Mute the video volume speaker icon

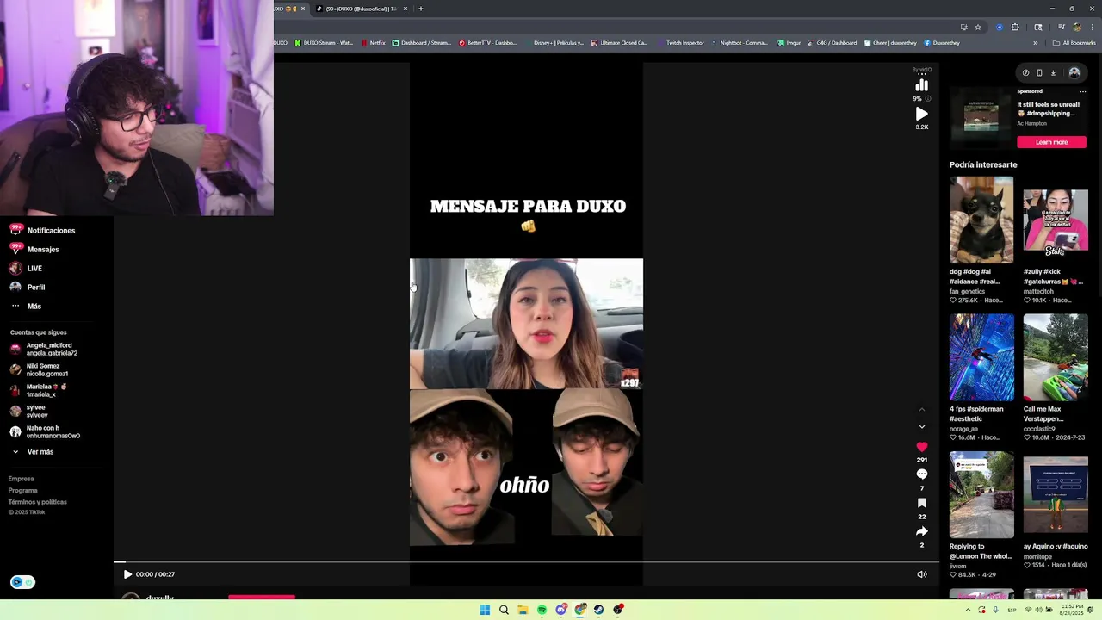922,574
